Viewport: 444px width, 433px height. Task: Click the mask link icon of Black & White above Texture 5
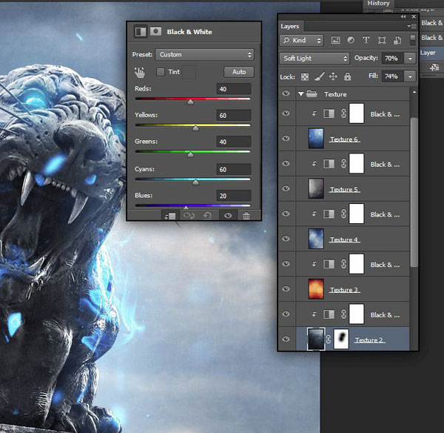[x=343, y=164]
